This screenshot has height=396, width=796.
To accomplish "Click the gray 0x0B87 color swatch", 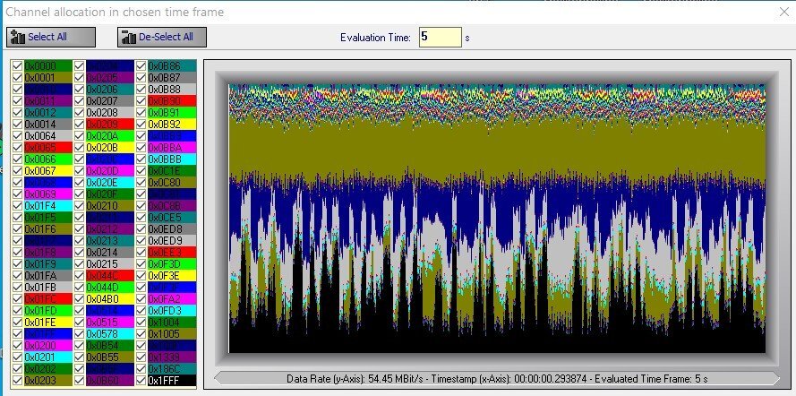I will (171, 78).
